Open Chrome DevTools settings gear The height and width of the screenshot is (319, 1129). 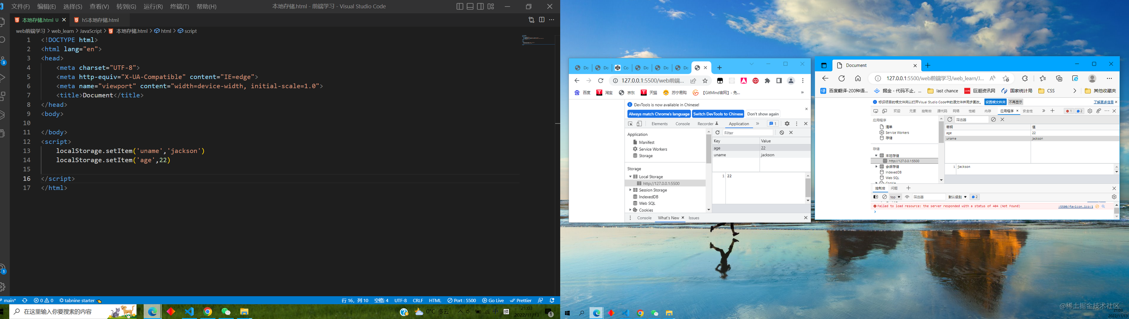pyautogui.click(x=787, y=123)
